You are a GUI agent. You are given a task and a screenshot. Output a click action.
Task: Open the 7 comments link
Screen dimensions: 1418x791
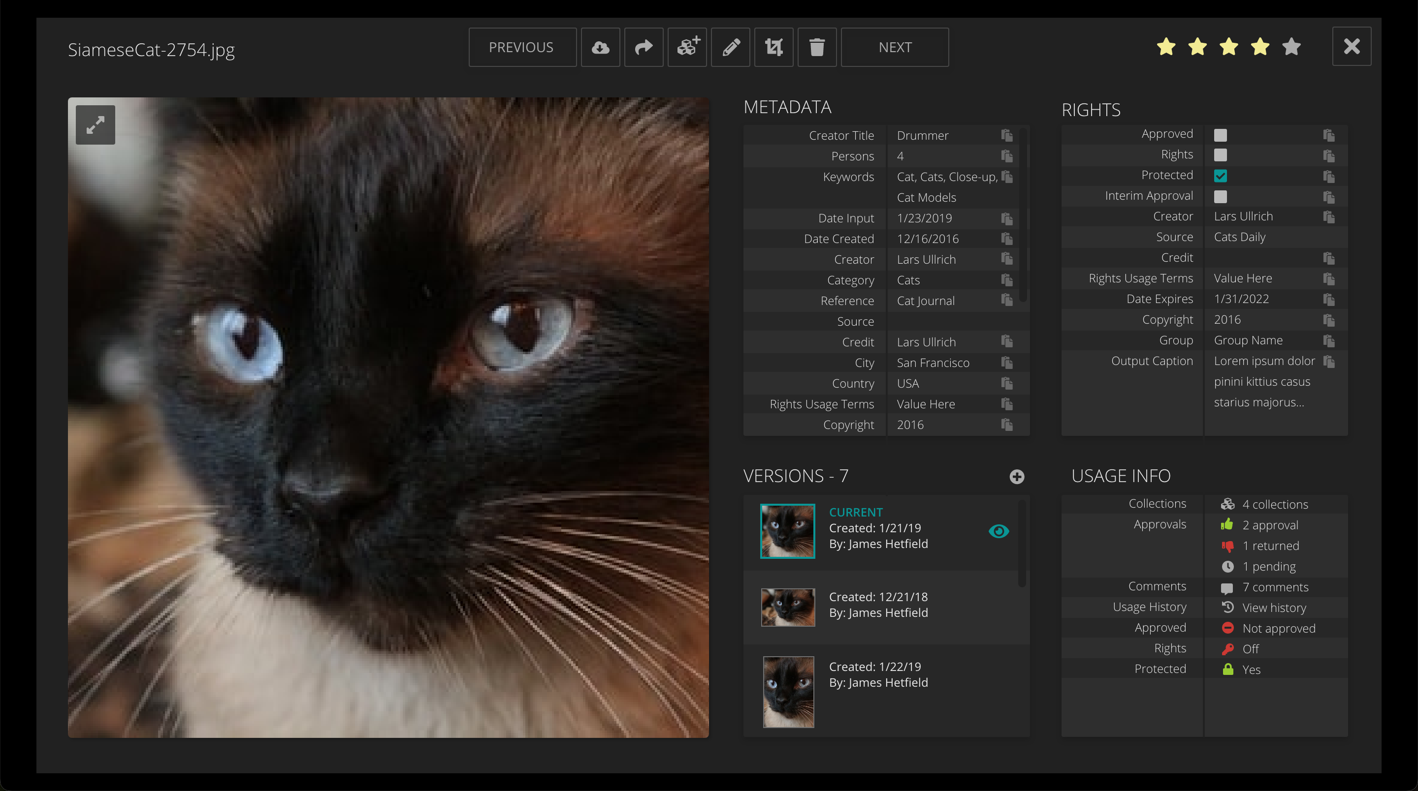1275,587
